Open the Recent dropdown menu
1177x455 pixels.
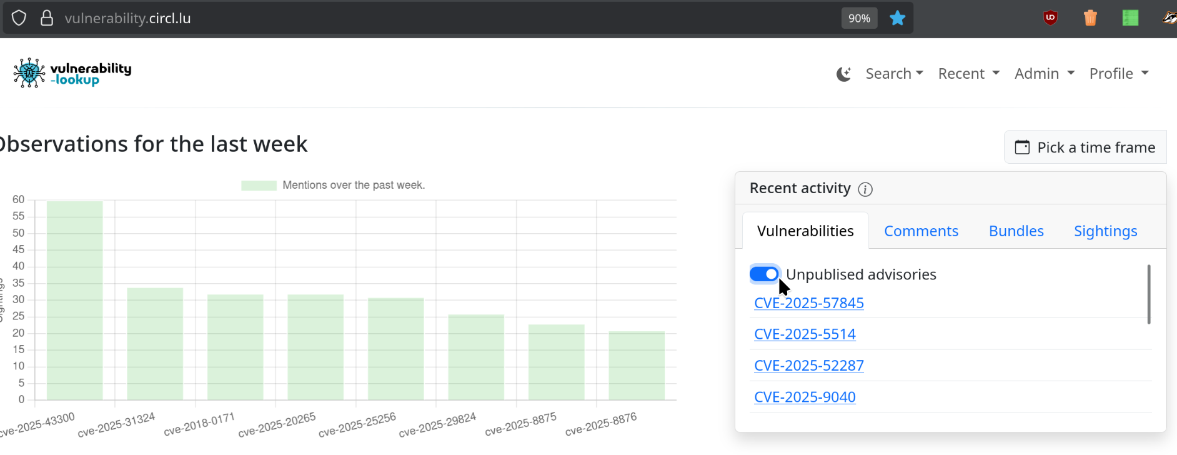point(968,74)
